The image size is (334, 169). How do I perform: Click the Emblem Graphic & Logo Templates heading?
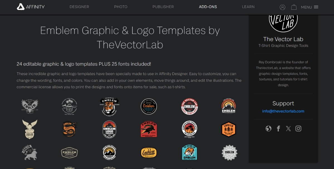(130, 37)
